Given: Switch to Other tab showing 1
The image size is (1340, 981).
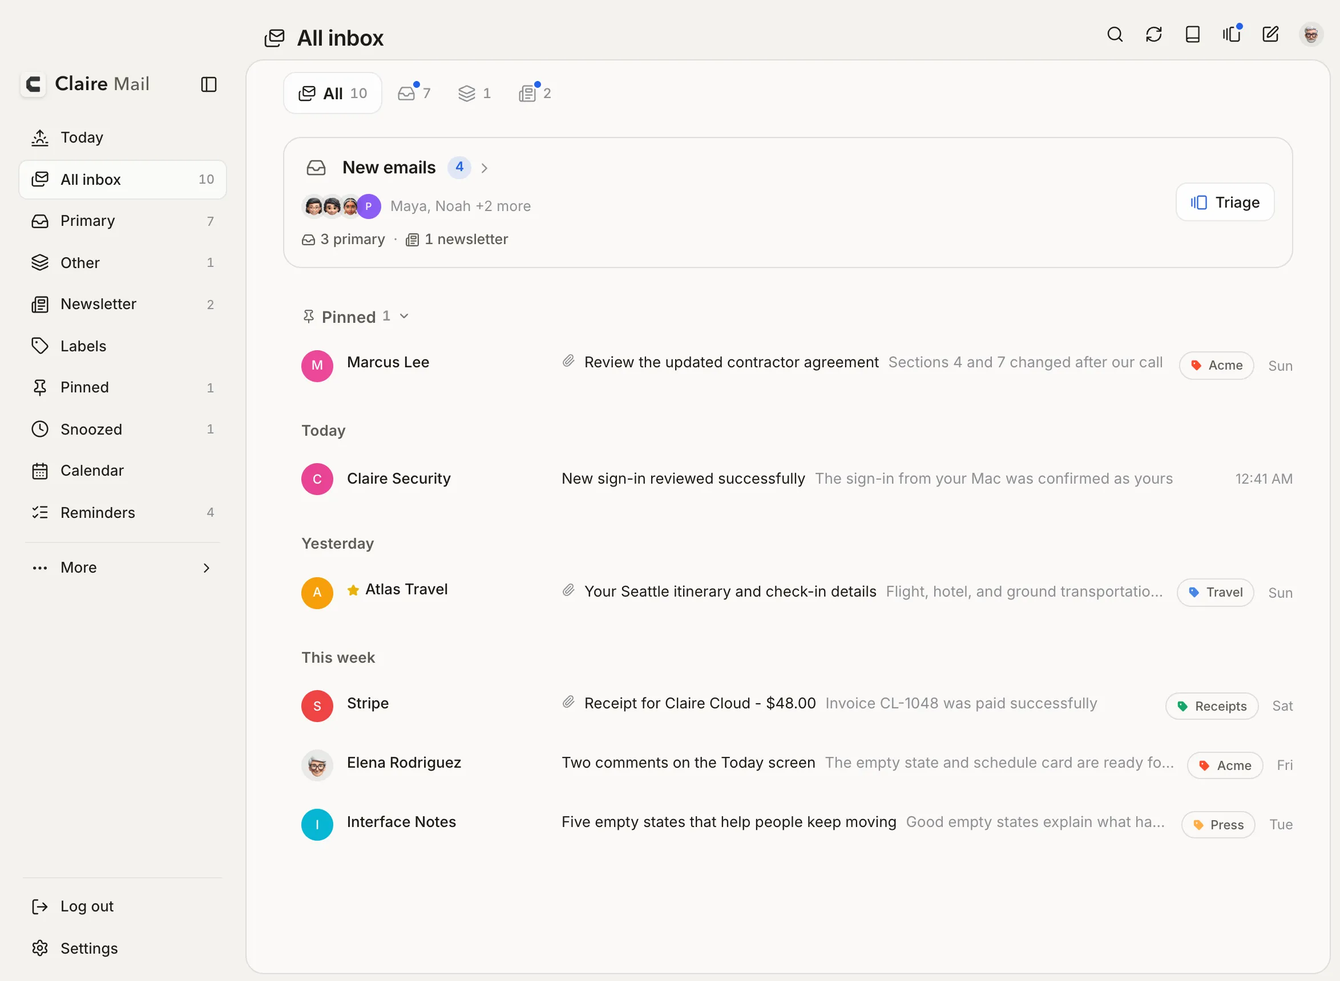Looking at the screenshot, I should 474,93.
